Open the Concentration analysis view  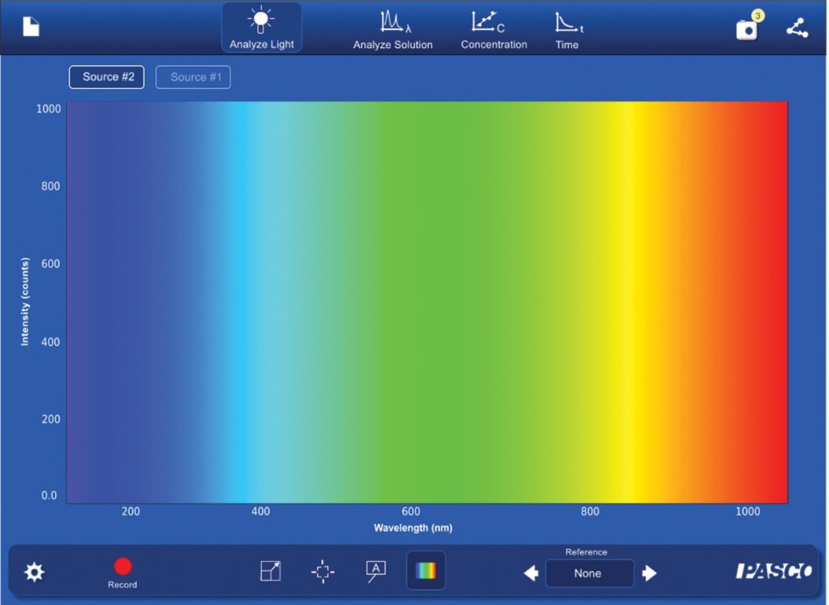pyautogui.click(x=494, y=29)
